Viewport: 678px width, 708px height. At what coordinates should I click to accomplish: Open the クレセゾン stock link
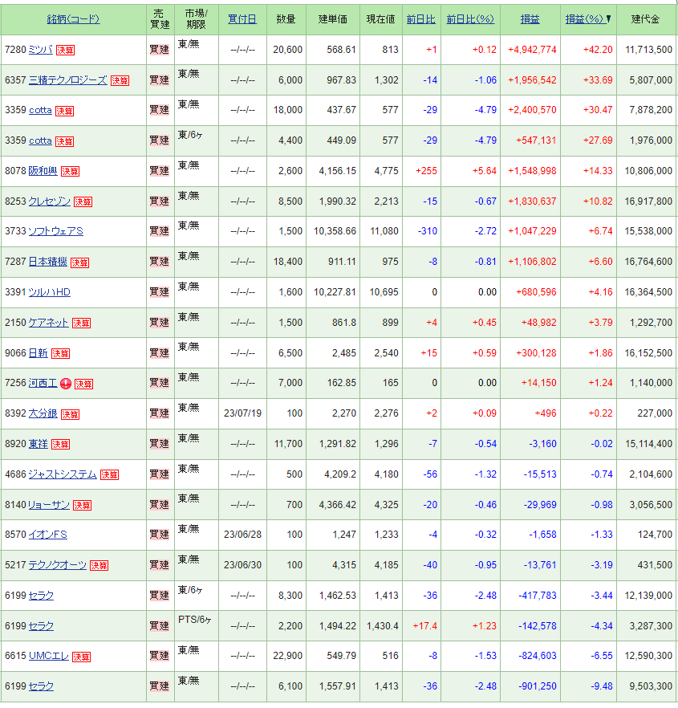click(x=49, y=201)
